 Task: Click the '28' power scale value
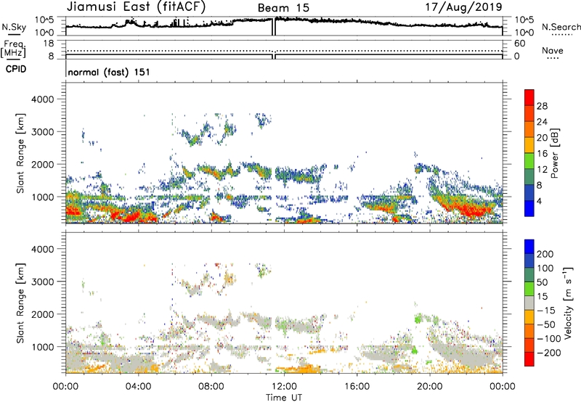[x=542, y=106]
